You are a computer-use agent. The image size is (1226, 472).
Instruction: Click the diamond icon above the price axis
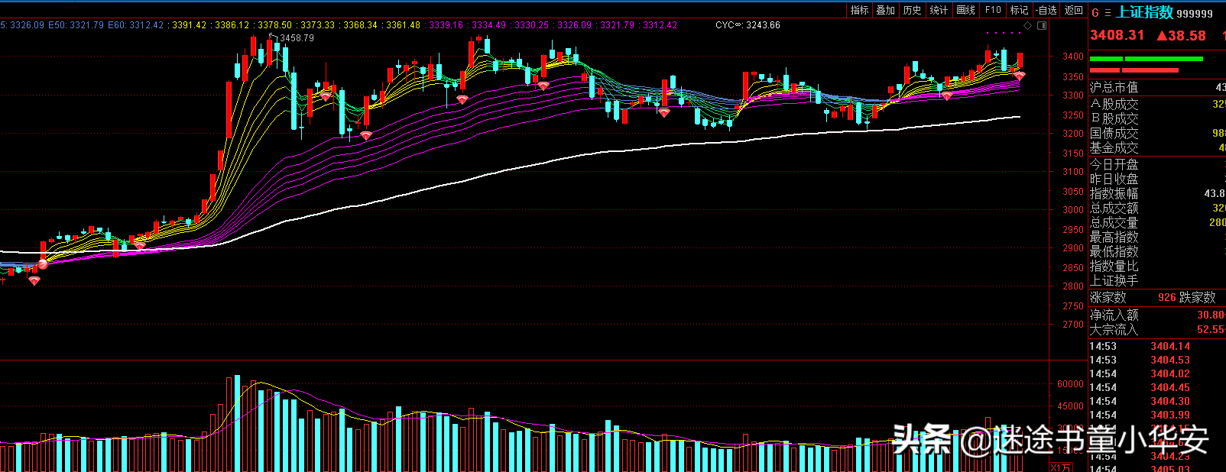click(1028, 25)
